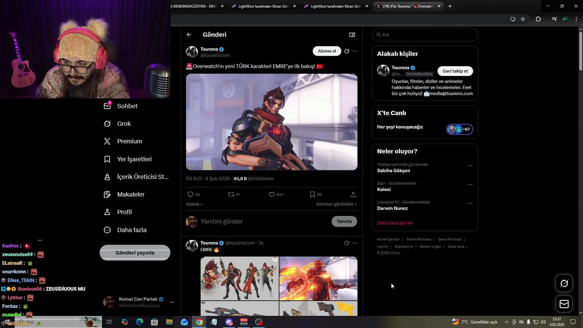The image size is (583, 328).
Task: Switch to the KENDİNEMÜZİSYEN browser tab
Action: (194, 6)
